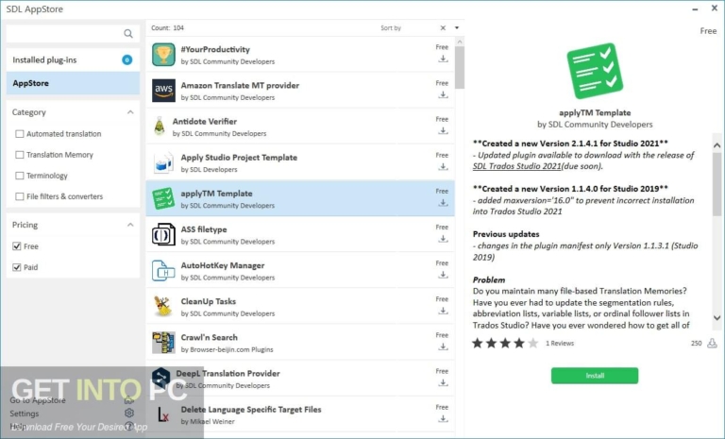Check the Translation Memory filter
Viewport: 725px width, 439px height.
[20, 155]
